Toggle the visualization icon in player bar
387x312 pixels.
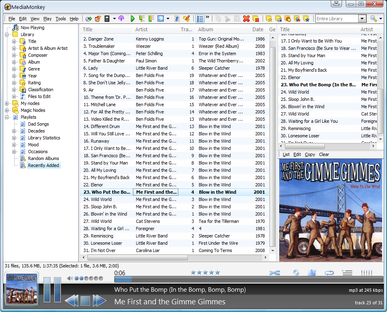312,273
